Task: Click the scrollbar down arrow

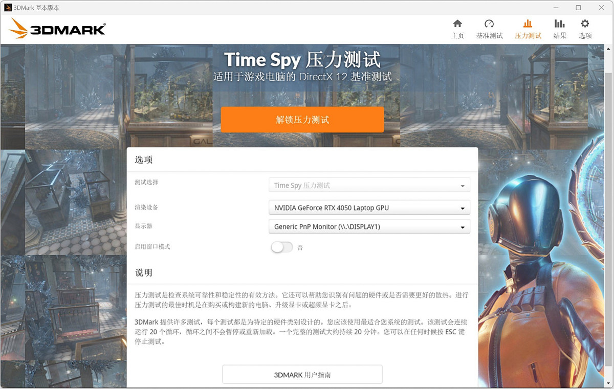Action: tap(608, 383)
